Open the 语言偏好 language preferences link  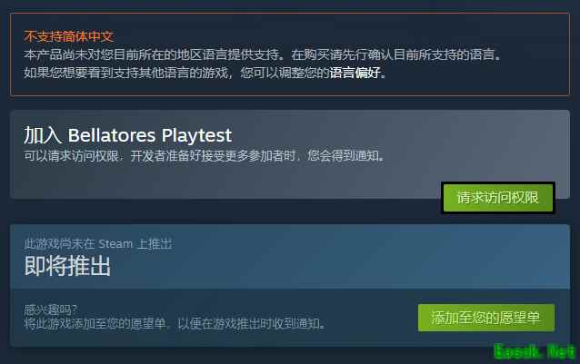tap(355, 73)
